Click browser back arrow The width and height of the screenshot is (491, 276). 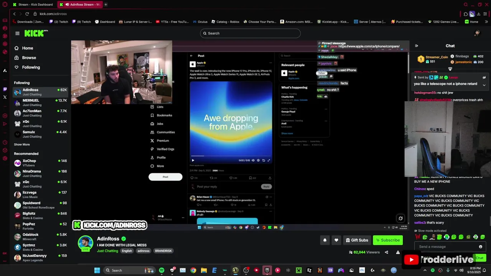click(x=15, y=14)
